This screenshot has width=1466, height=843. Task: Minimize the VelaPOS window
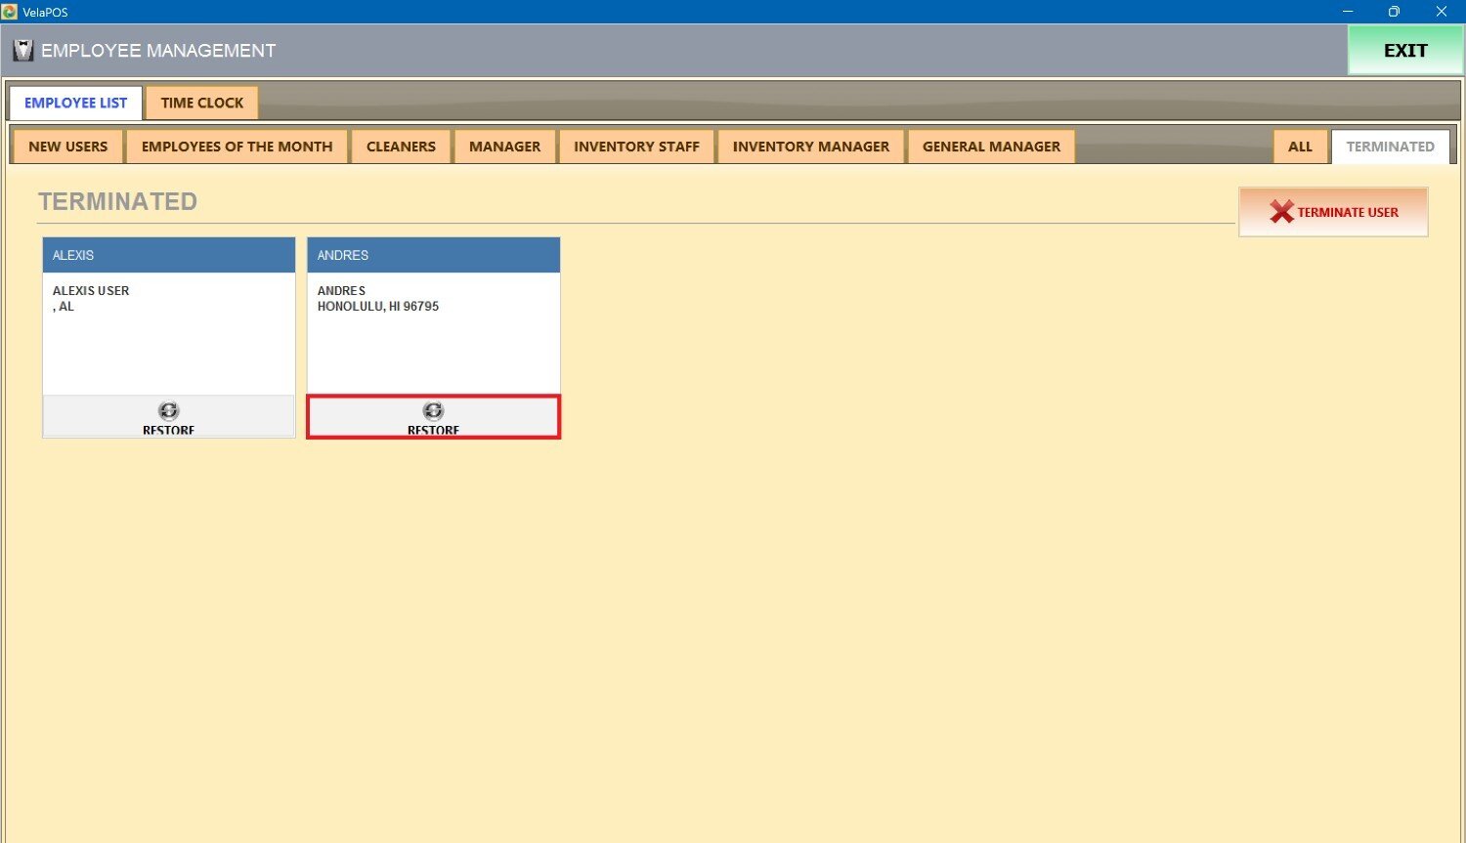[x=1348, y=12]
